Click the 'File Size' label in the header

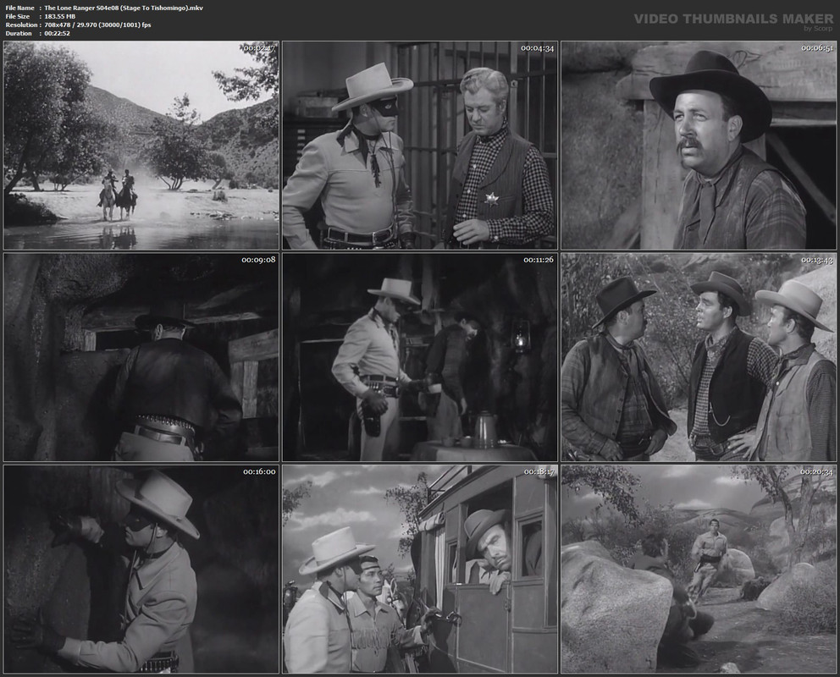[x=18, y=17]
